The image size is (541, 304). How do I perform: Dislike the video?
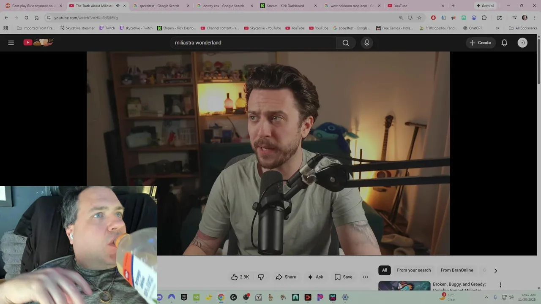point(261,277)
